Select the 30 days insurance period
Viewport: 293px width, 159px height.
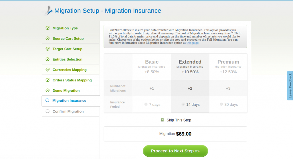click(x=221, y=104)
